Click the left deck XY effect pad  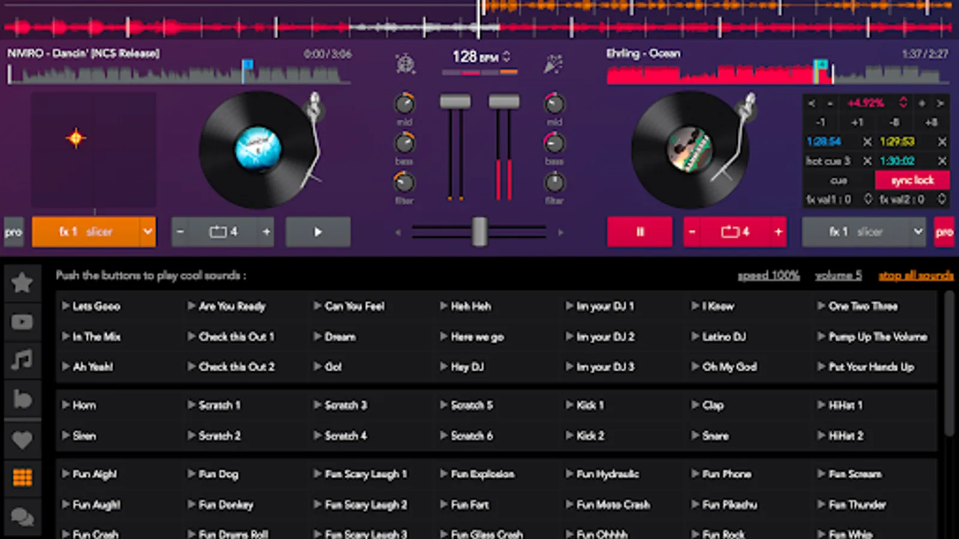(x=94, y=150)
